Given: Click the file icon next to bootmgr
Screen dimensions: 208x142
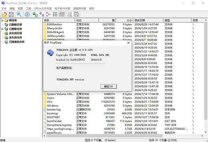Looking at the screenshot, I should 45,113.
